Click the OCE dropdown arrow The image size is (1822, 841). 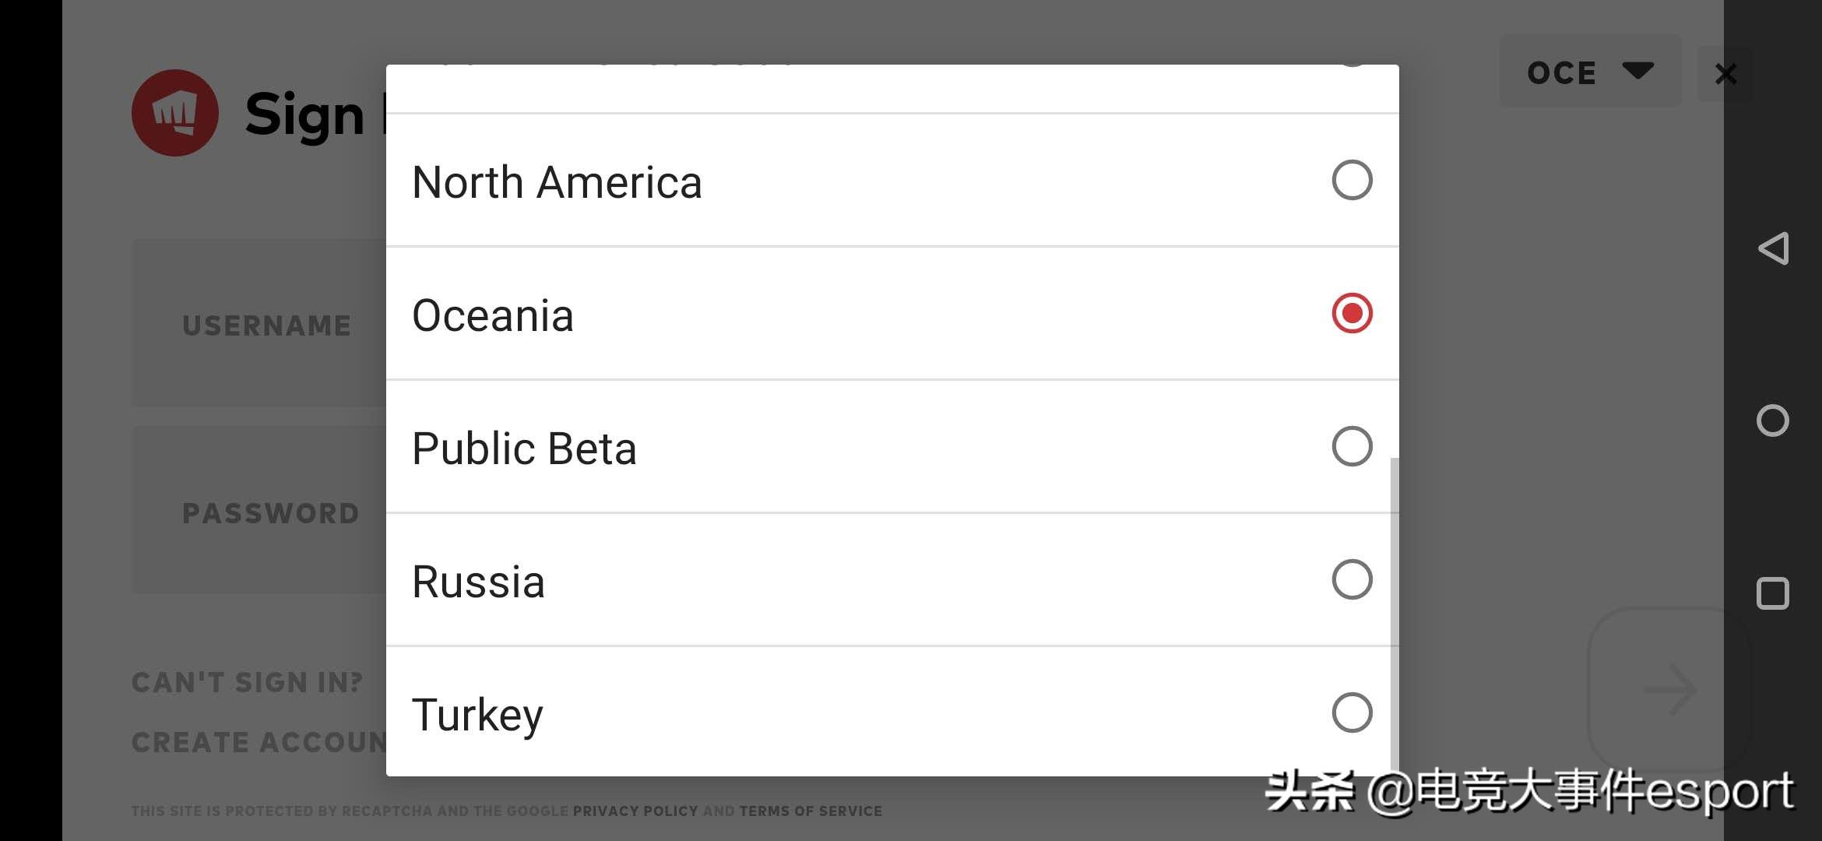(1638, 71)
